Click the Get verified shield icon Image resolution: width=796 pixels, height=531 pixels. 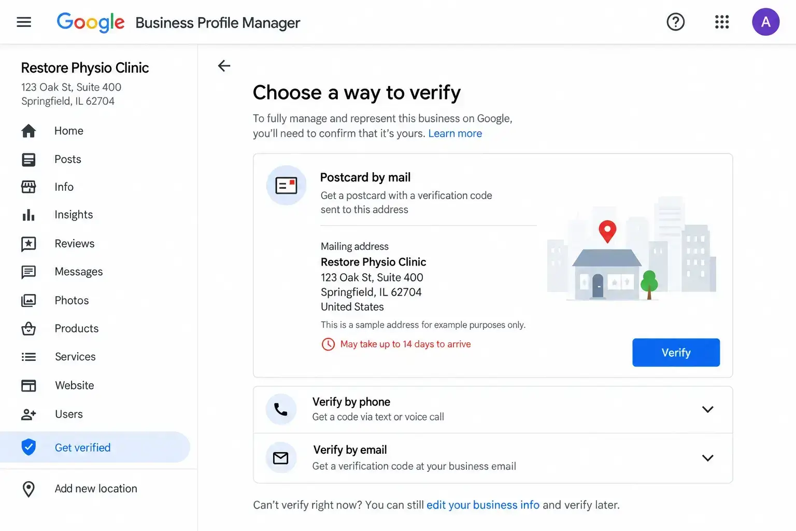coord(29,447)
